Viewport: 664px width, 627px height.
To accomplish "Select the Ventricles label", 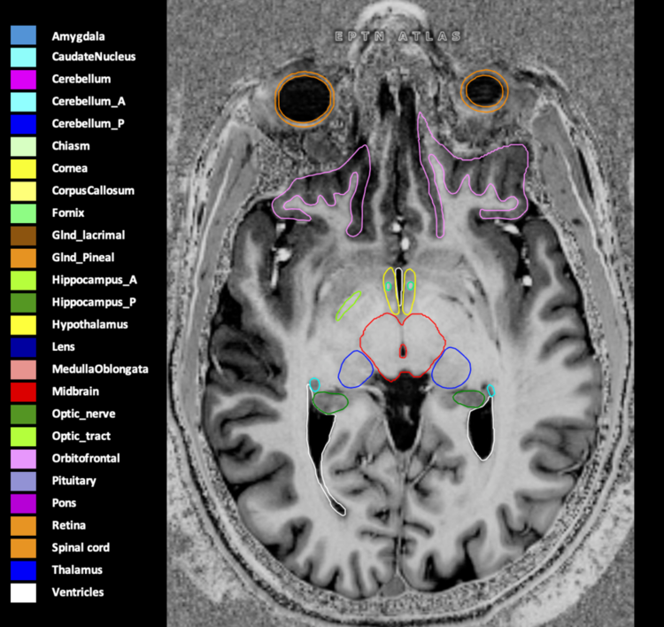I will (78, 592).
